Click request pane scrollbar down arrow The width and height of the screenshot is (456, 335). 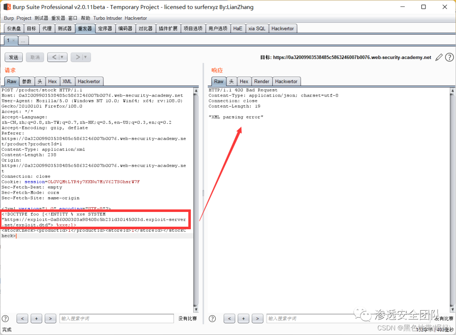pyautogui.click(x=196, y=309)
